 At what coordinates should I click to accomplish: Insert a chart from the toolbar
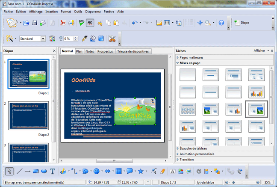(x=159, y=23)
